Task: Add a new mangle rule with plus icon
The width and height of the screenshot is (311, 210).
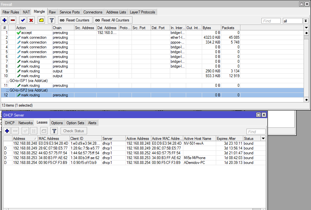Action: coord(4,20)
